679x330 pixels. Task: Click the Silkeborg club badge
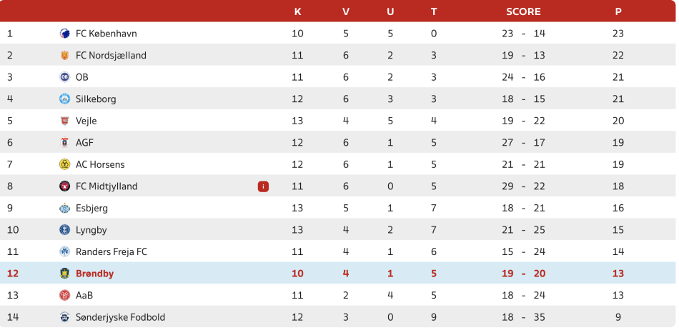tap(64, 99)
